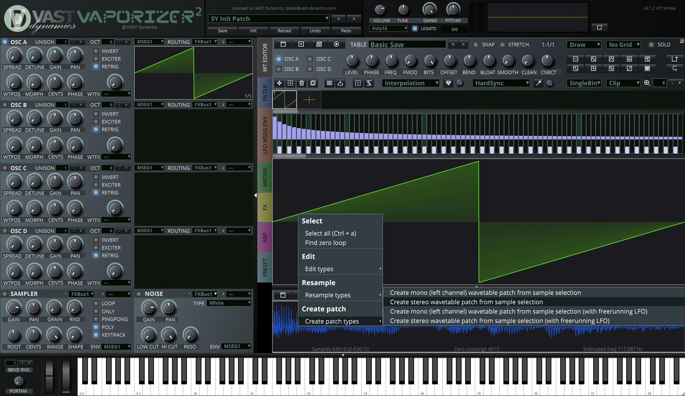Click the duplicate frame icon near trash
685x396 pixels.
(313, 83)
